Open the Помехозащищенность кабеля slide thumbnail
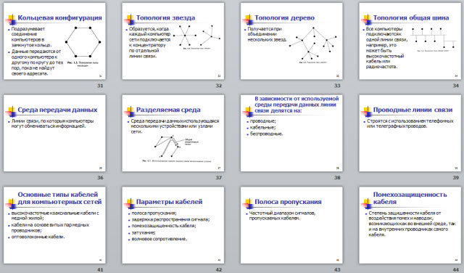The width and height of the screenshot is (464, 273). point(410,225)
